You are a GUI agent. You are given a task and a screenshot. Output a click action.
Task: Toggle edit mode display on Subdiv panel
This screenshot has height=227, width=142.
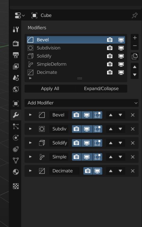tap(97, 129)
